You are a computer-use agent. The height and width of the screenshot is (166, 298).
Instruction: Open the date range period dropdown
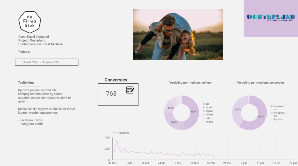click(x=47, y=62)
